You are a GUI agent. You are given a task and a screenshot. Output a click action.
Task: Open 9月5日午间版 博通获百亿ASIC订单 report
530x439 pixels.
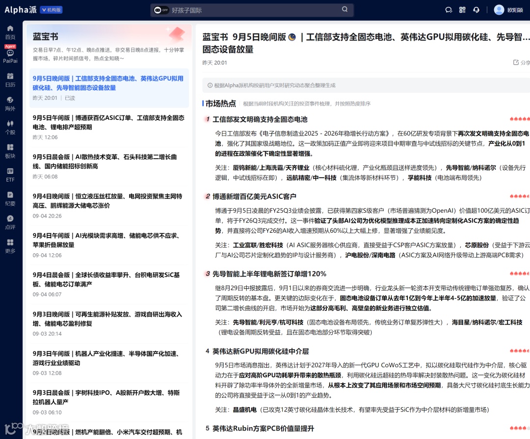click(109, 127)
